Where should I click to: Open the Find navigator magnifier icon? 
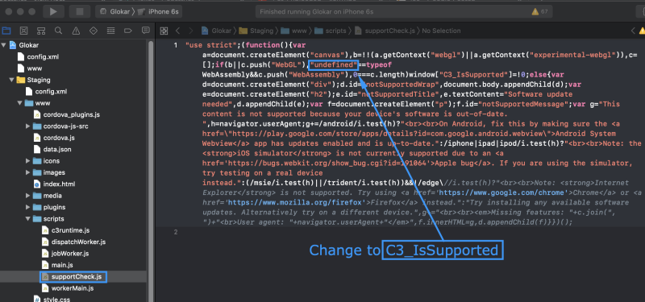58,31
